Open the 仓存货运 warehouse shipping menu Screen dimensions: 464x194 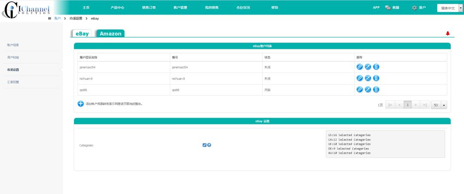coord(243,8)
